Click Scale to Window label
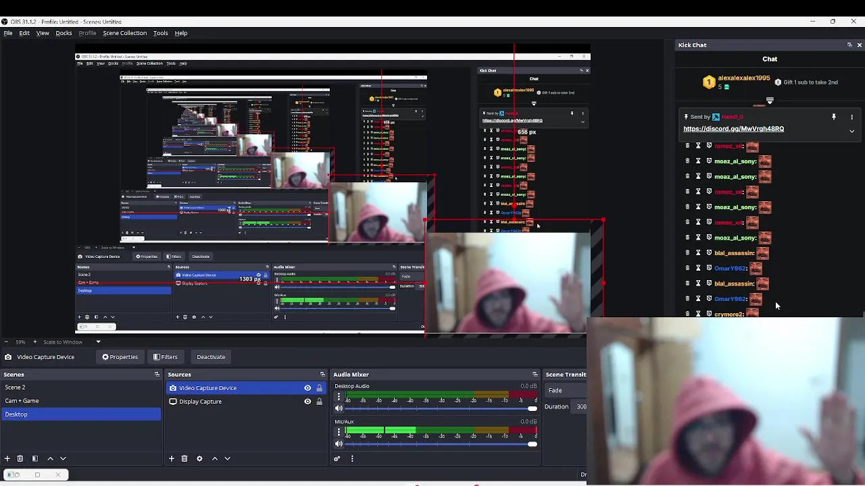The height and width of the screenshot is (486, 865). pos(63,342)
